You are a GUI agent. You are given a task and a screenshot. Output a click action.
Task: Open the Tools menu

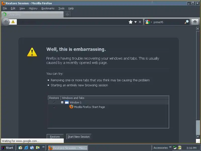[x=61, y=8]
